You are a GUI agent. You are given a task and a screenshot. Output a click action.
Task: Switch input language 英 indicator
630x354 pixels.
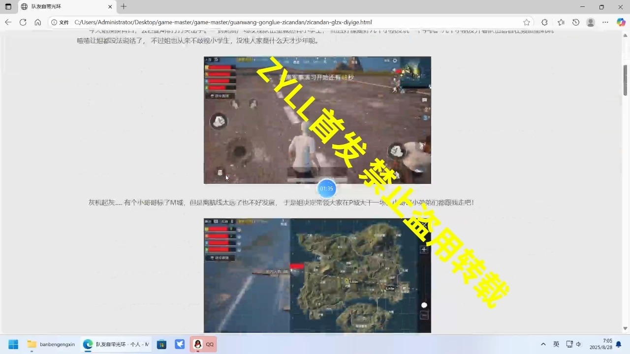(x=556, y=344)
